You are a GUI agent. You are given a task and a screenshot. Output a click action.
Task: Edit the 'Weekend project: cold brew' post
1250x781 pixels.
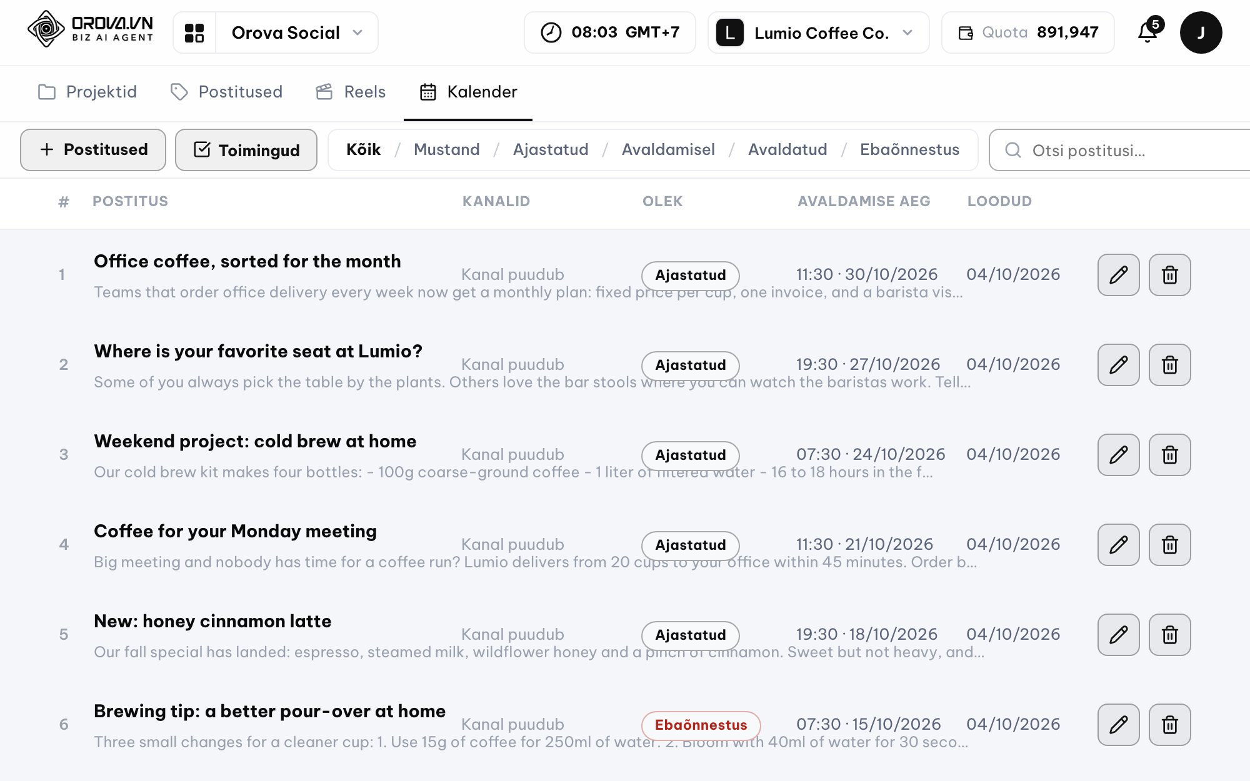[x=1118, y=455]
